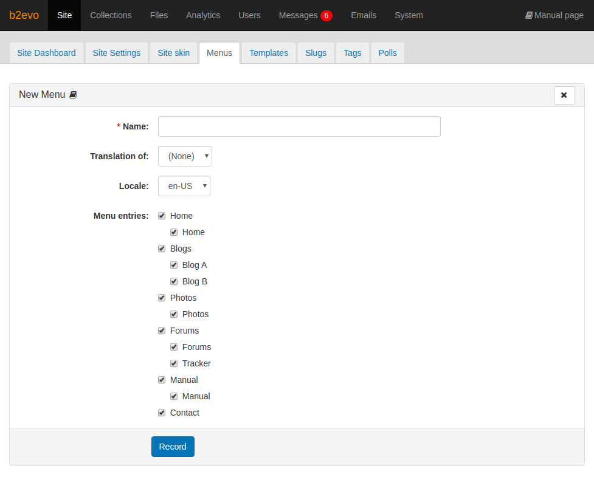
Task: Uncheck the Blogs menu entry
Action: coord(162,249)
